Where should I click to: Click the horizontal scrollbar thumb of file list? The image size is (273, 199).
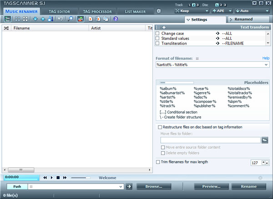pyautogui.click(x=21, y=170)
